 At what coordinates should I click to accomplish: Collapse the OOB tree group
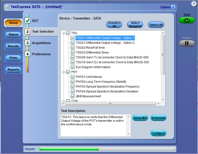click(x=64, y=101)
